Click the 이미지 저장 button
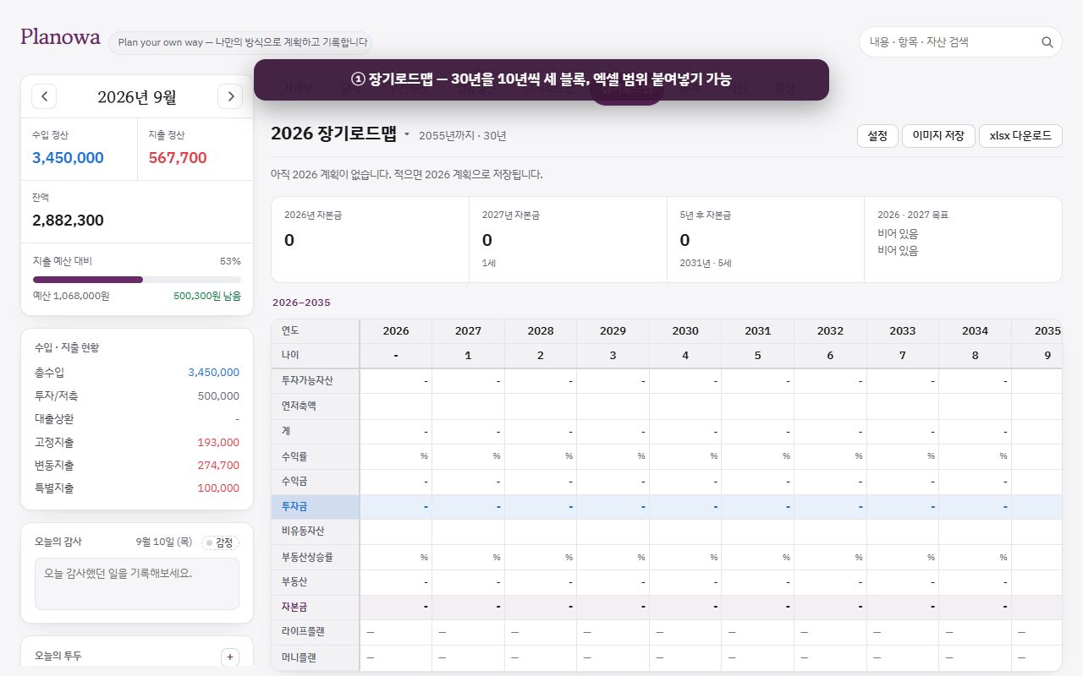 coord(938,136)
